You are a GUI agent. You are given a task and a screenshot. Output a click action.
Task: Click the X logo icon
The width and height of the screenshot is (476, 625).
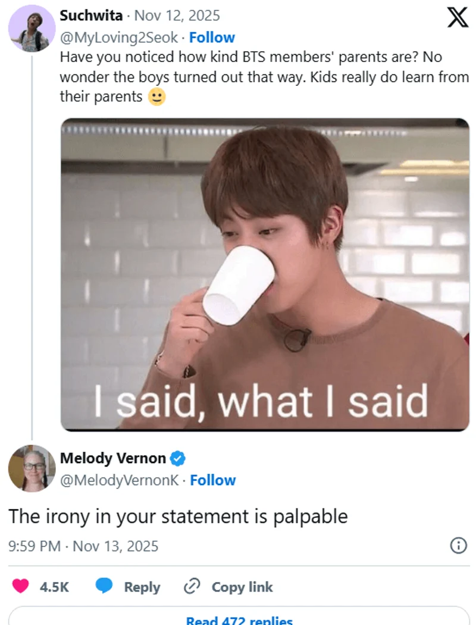pos(457,18)
